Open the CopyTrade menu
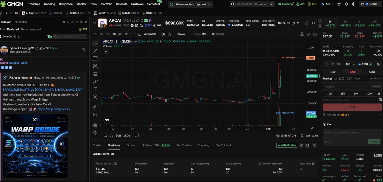The height and width of the screenshot is (182, 383). (65, 4)
